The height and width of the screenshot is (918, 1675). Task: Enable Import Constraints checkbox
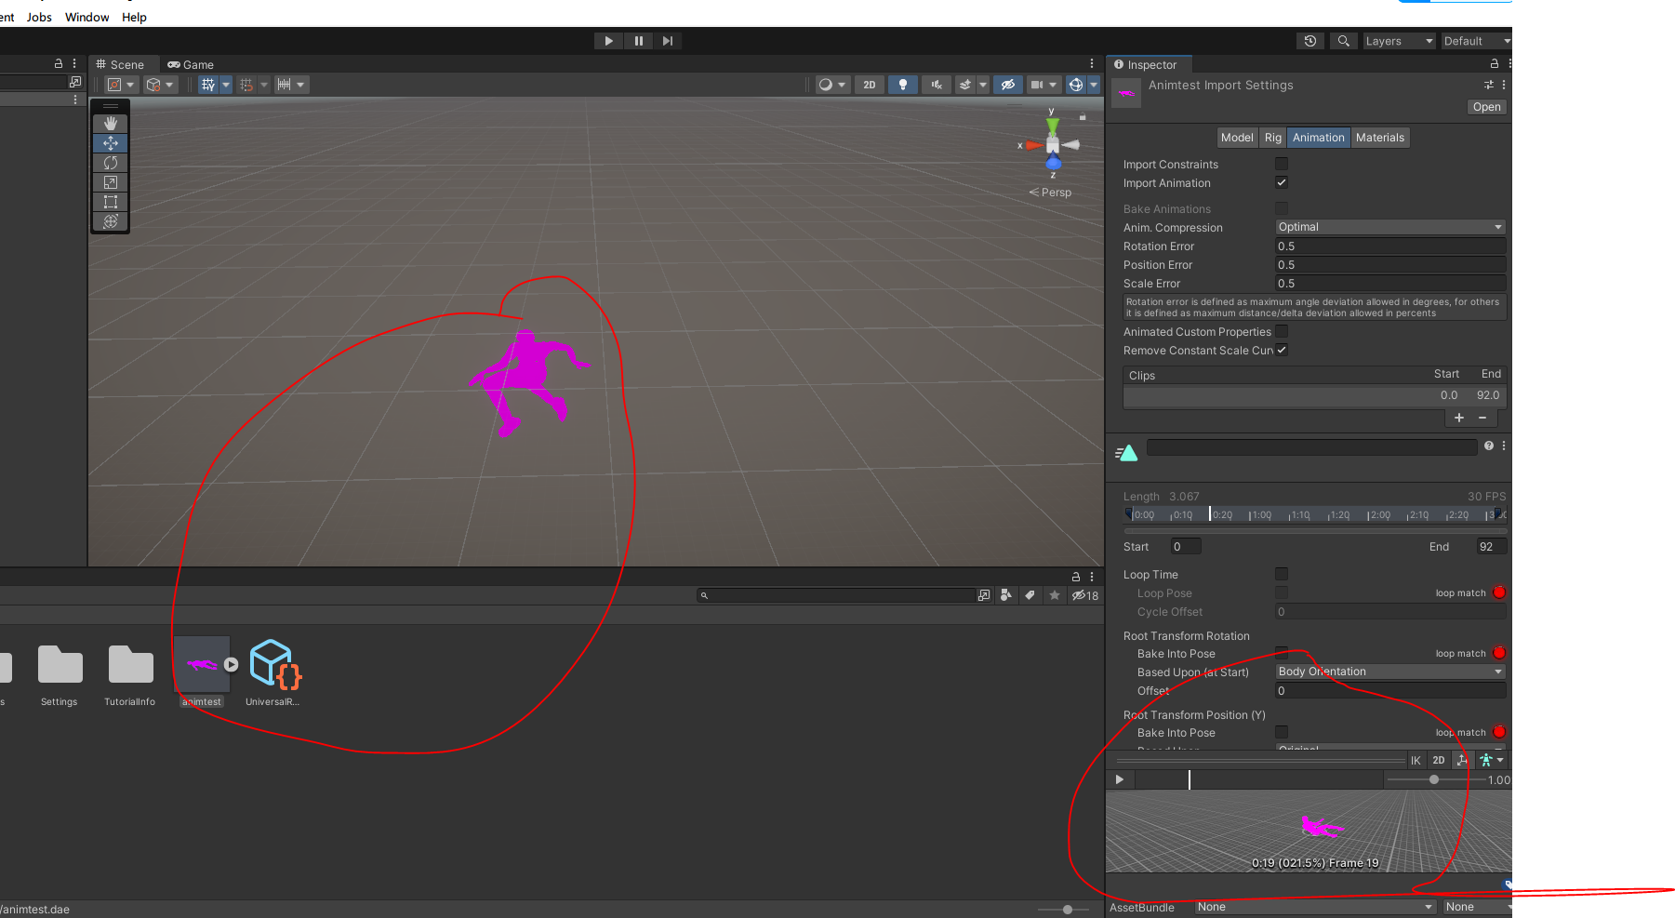1282,163
